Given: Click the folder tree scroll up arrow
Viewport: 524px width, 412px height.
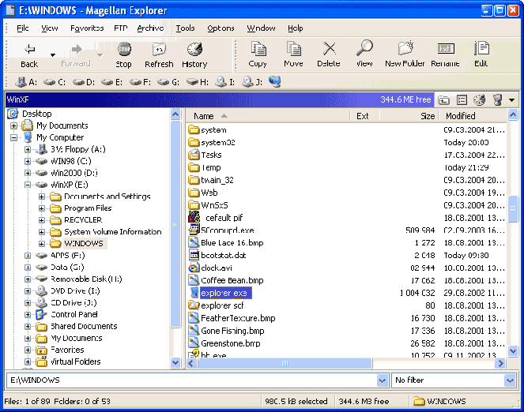Looking at the screenshot, I should coord(175,114).
